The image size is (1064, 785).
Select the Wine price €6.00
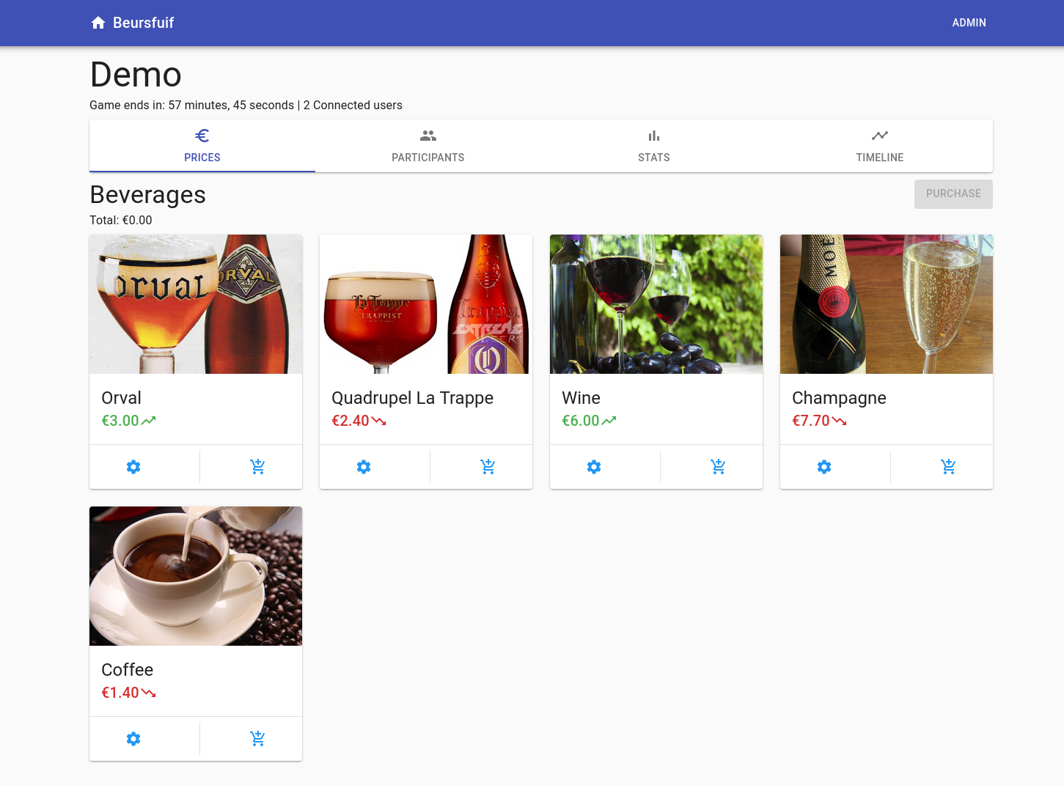[x=581, y=421]
